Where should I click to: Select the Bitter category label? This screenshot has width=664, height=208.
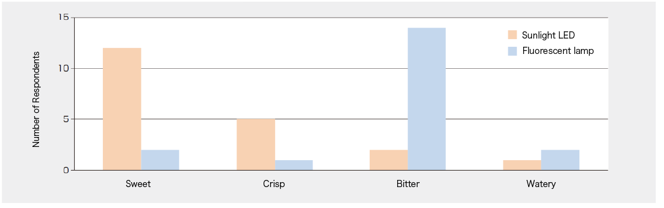coord(408,184)
